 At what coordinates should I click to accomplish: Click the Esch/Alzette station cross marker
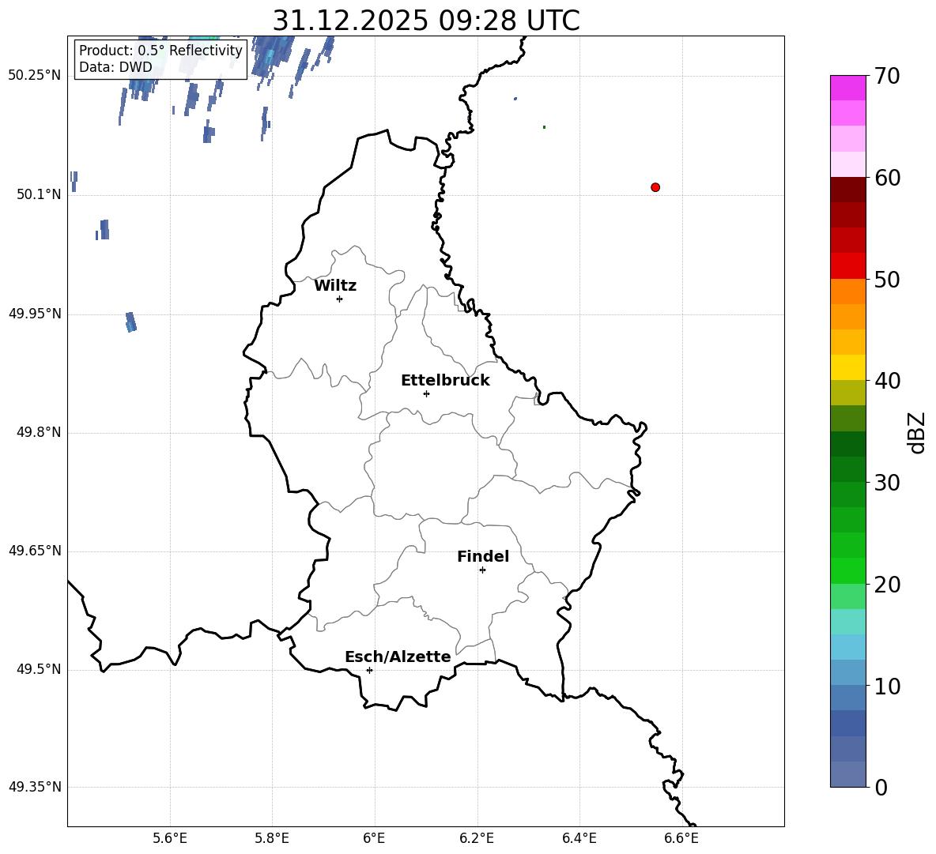click(x=369, y=670)
